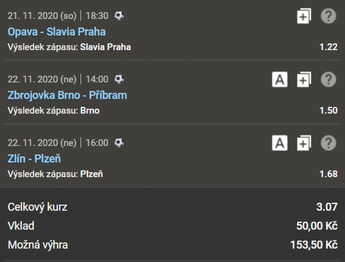This screenshot has height=262, width=345.
Task: Click the A icon on Zbrojovka Brno row
Action: [x=280, y=80]
